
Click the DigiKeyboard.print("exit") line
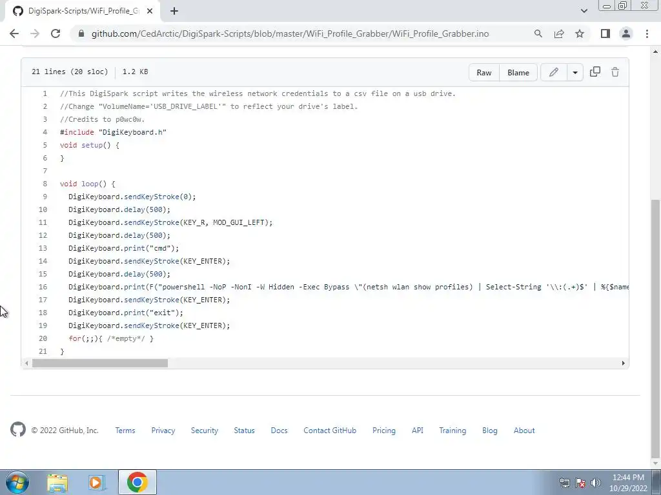(x=126, y=313)
